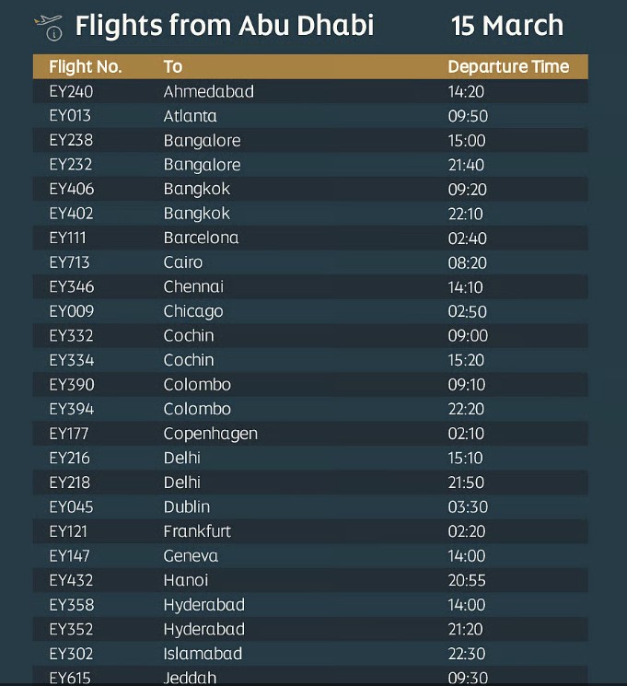Select flight EY390 to Colombo
Image resolution: width=627 pixels, height=686 pixels.
tap(310, 385)
